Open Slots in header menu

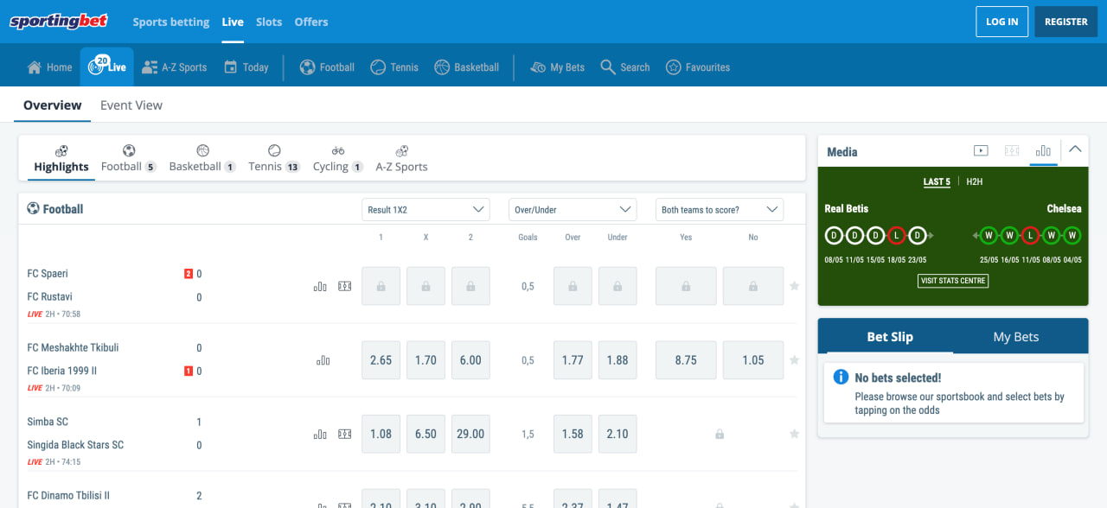click(x=269, y=22)
